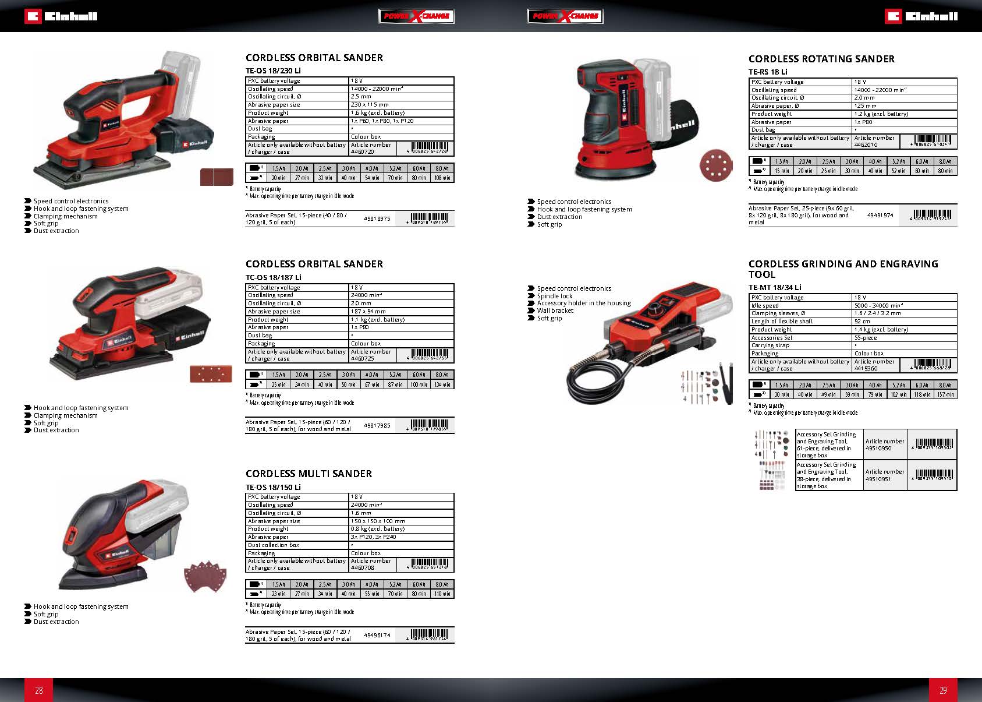
Task: Click the model name TC-OS 18/187 Li
Action: point(274,277)
